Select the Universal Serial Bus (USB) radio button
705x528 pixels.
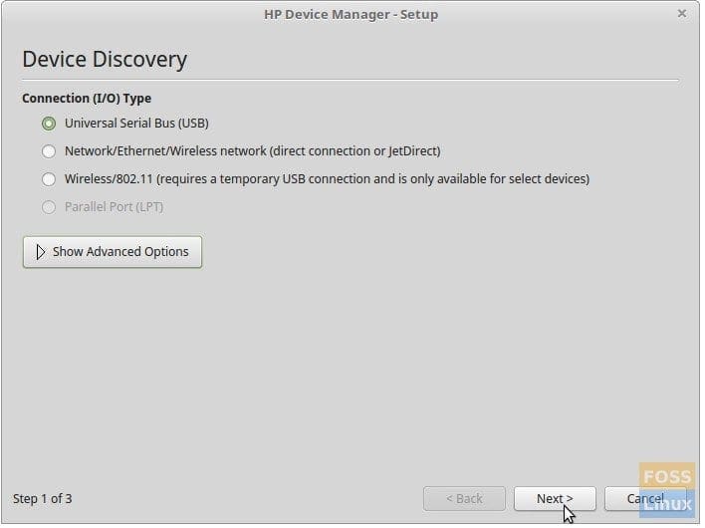pos(49,124)
